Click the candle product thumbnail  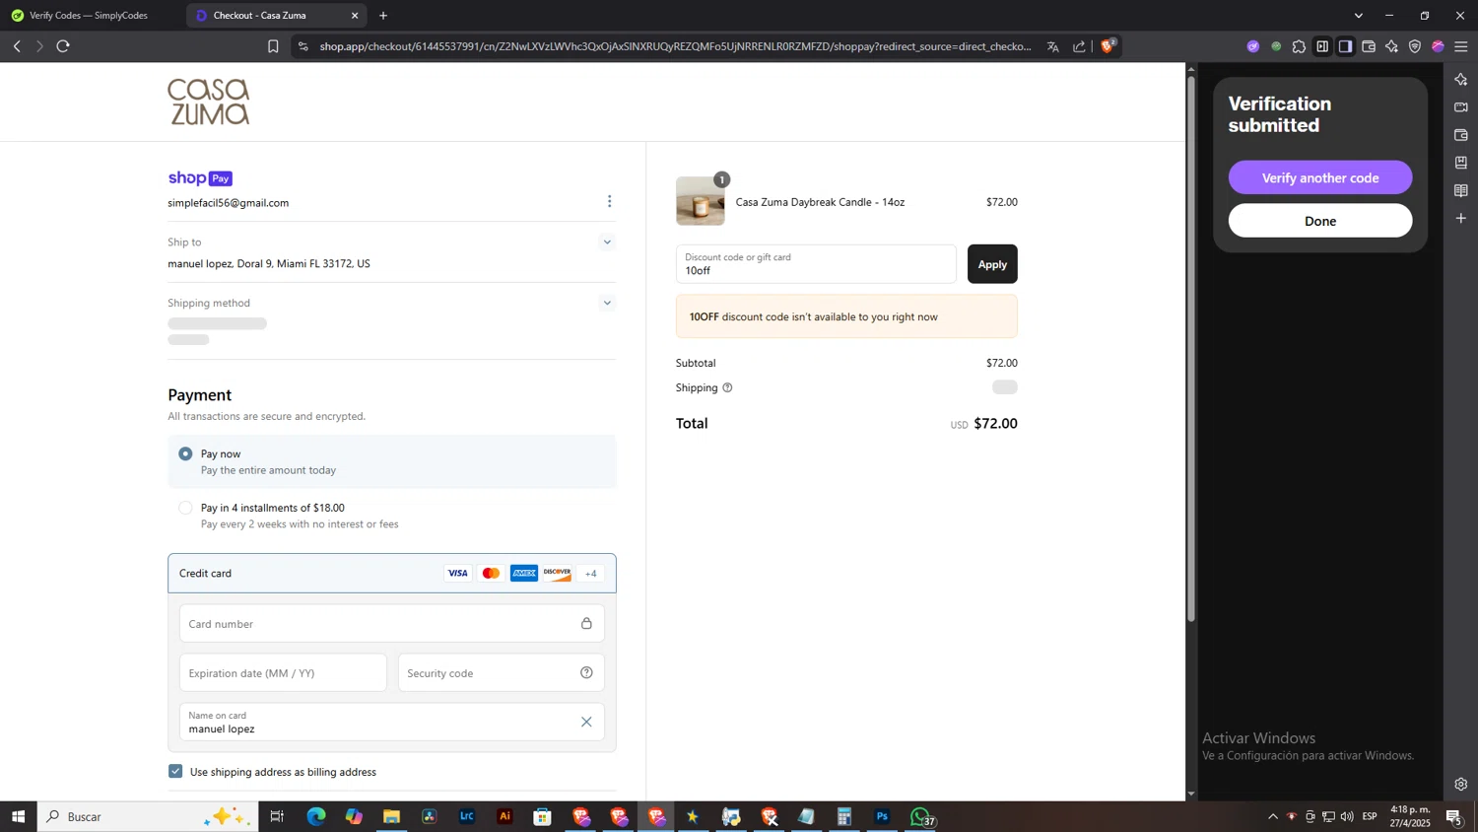point(701,201)
